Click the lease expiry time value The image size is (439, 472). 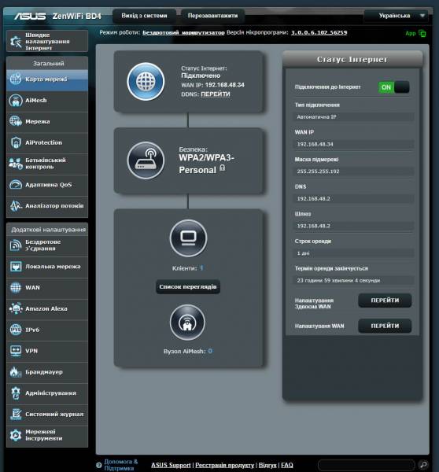point(353,281)
